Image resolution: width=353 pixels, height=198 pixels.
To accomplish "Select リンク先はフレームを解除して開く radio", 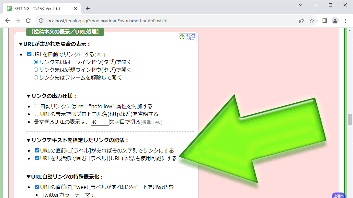I will tap(36, 78).
